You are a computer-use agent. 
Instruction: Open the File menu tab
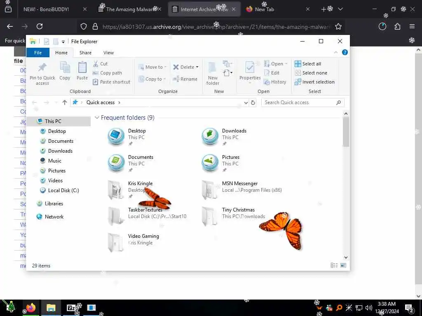38,53
